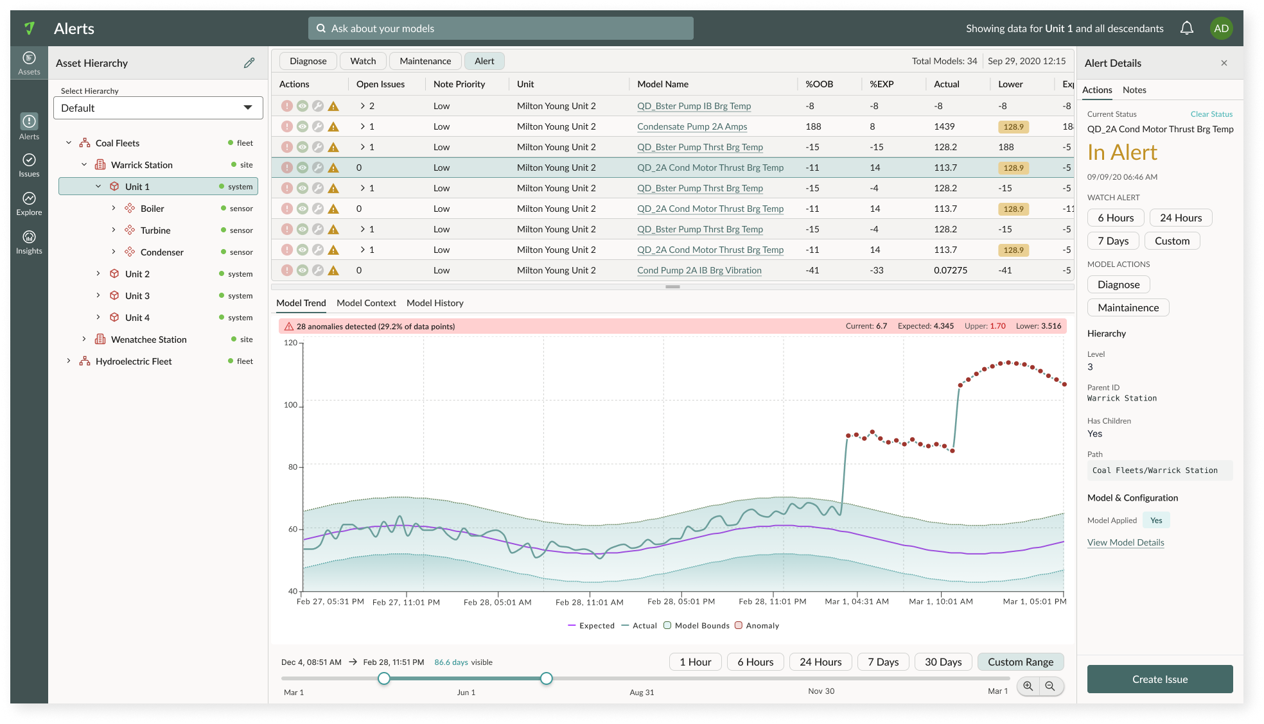The image size is (1264, 724).
Task: Toggle watch eye in QD_Bster Pump IB Brg Temp row
Action: pos(303,106)
